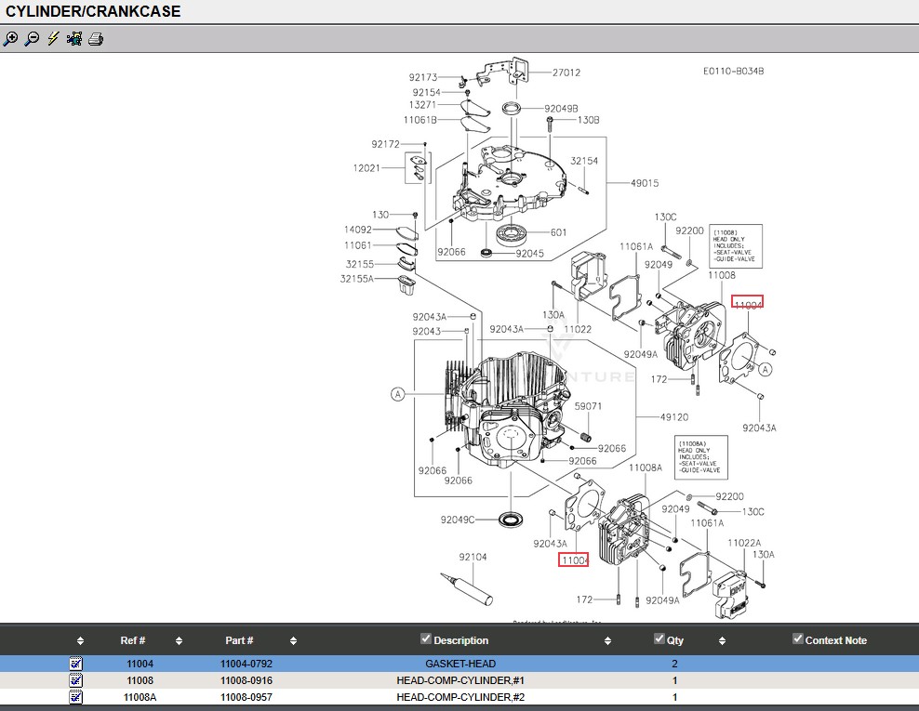Click the note icon for row 11008A
The image size is (919, 711).
pos(76,697)
